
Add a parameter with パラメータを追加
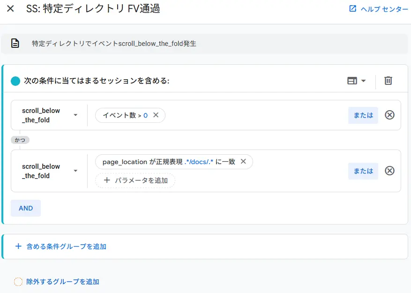click(137, 180)
